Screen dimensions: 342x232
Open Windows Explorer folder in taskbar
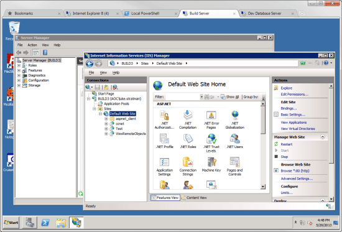[x=61, y=223]
